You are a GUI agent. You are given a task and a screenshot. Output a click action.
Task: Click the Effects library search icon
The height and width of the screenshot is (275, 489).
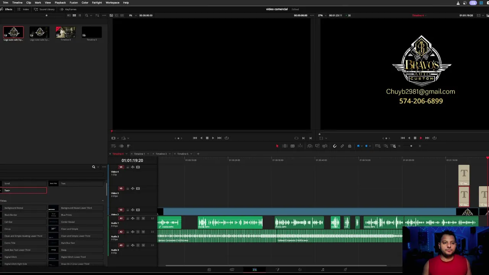click(x=94, y=167)
